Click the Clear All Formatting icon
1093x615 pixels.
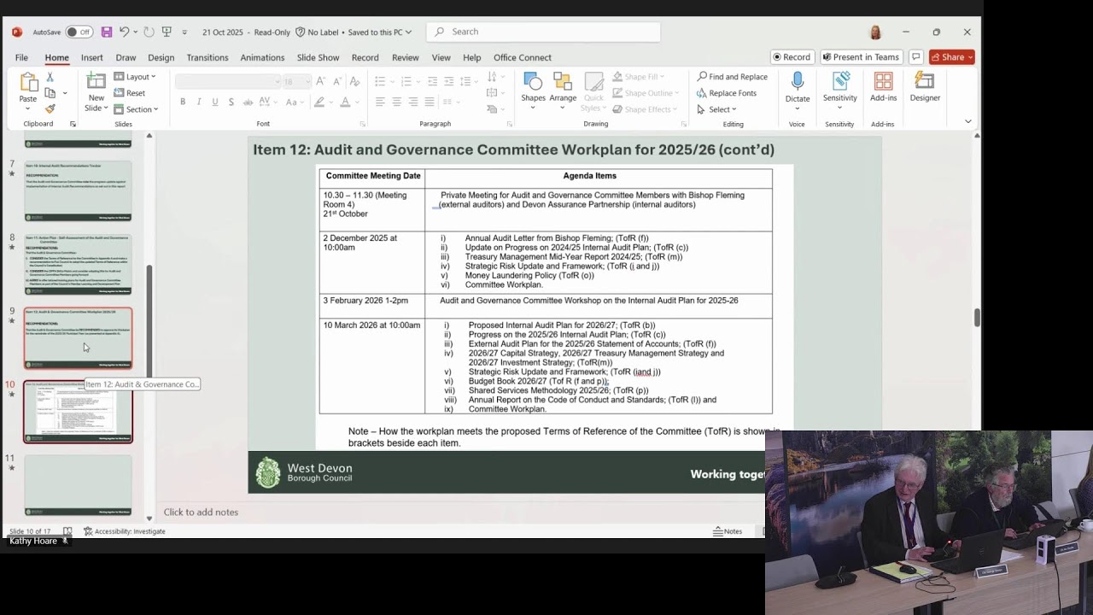pyautogui.click(x=354, y=81)
